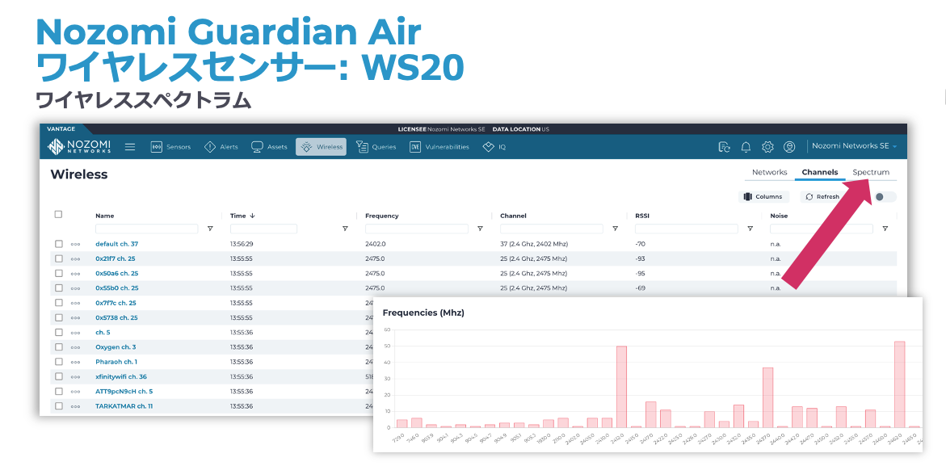Open row actions for ch. 5
This screenshot has width=946, height=466.
(x=75, y=333)
